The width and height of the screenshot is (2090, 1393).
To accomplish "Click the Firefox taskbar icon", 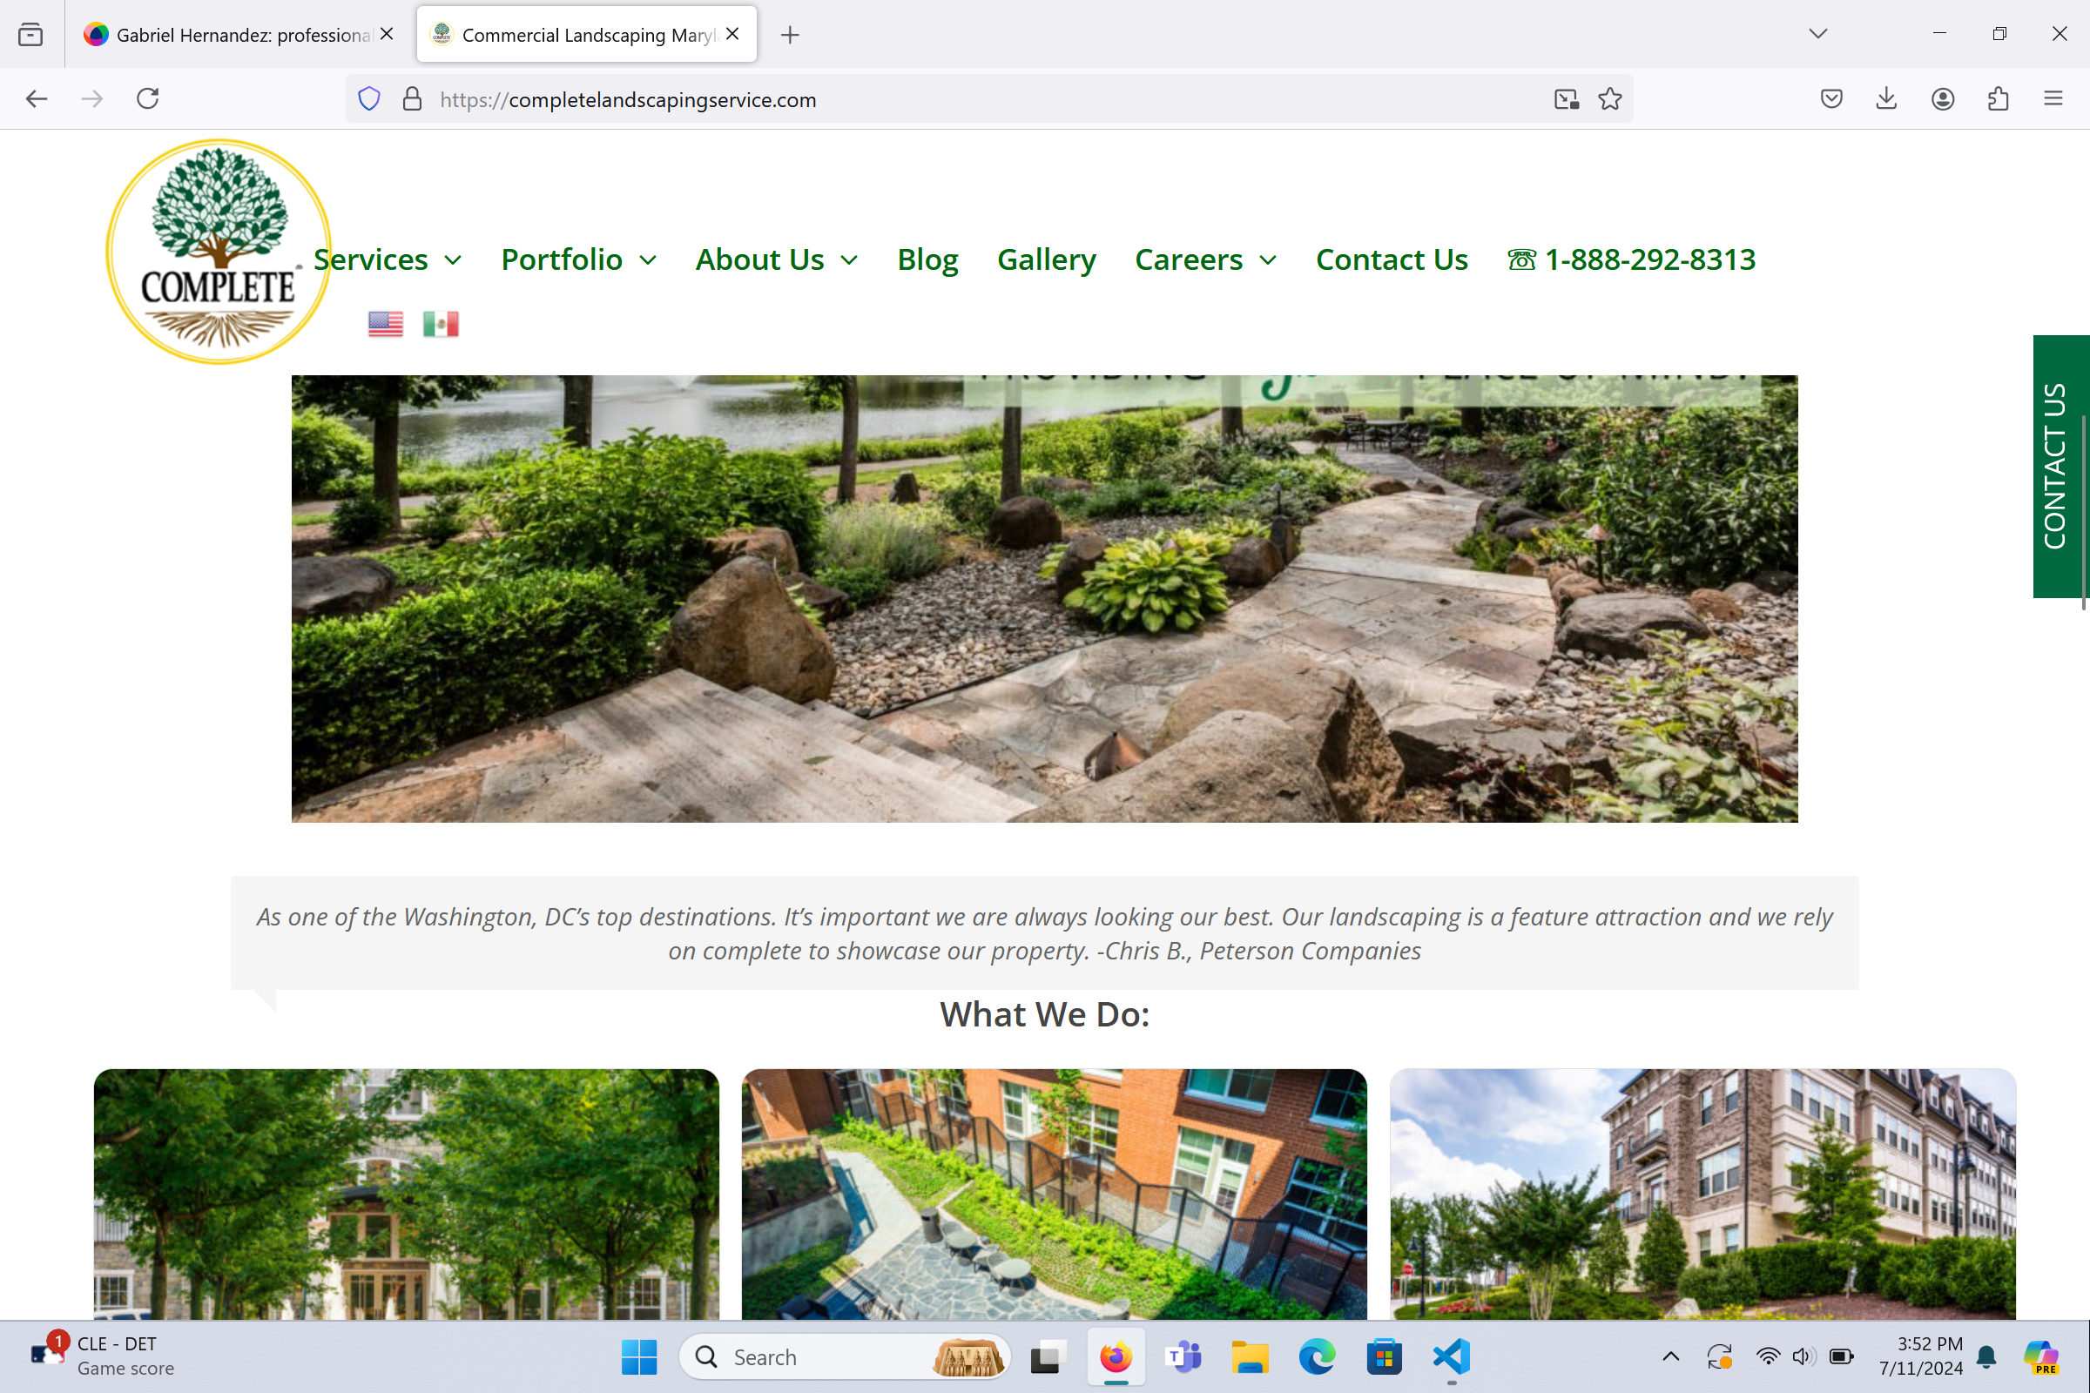I will 1116,1356.
